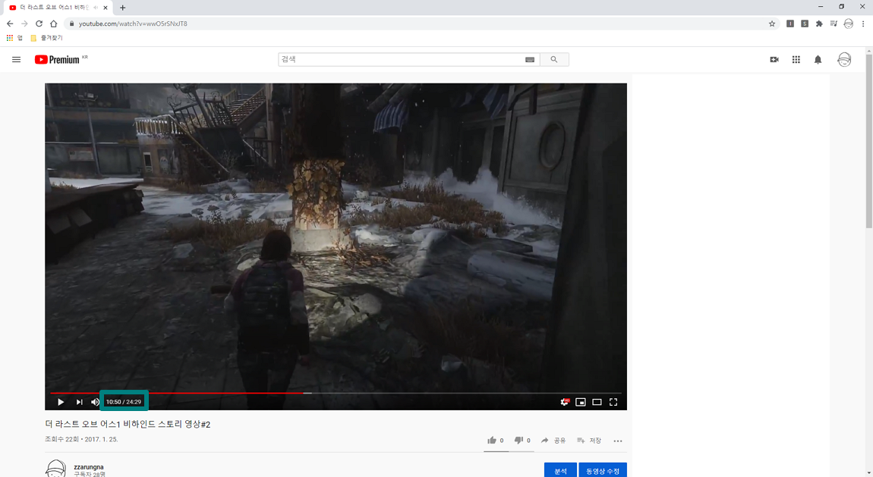This screenshot has height=477, width=873.
Task: Go back in the browser
Action: [9, 24]
